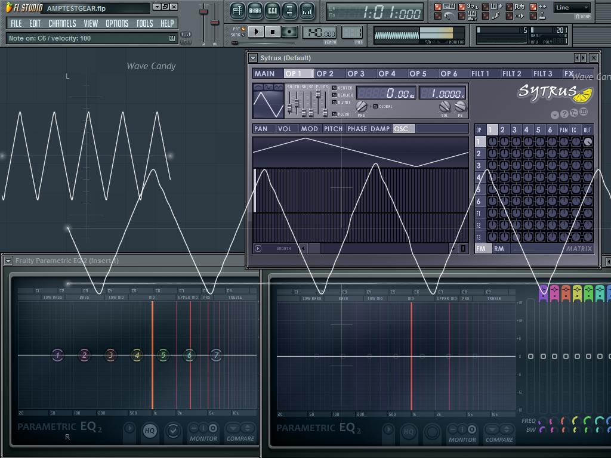Open the EDIT menu

tap(35, 23)
